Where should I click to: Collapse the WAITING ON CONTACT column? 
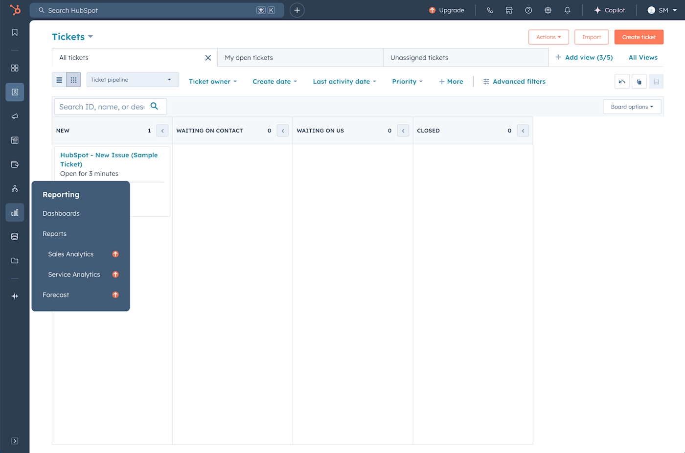283,131
